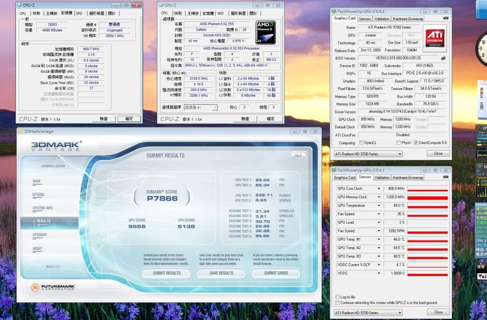Switch to Sensors tab in GPU-Z Graphics Card window
This screenshot has height=320, width=487.
pos(365,19)
